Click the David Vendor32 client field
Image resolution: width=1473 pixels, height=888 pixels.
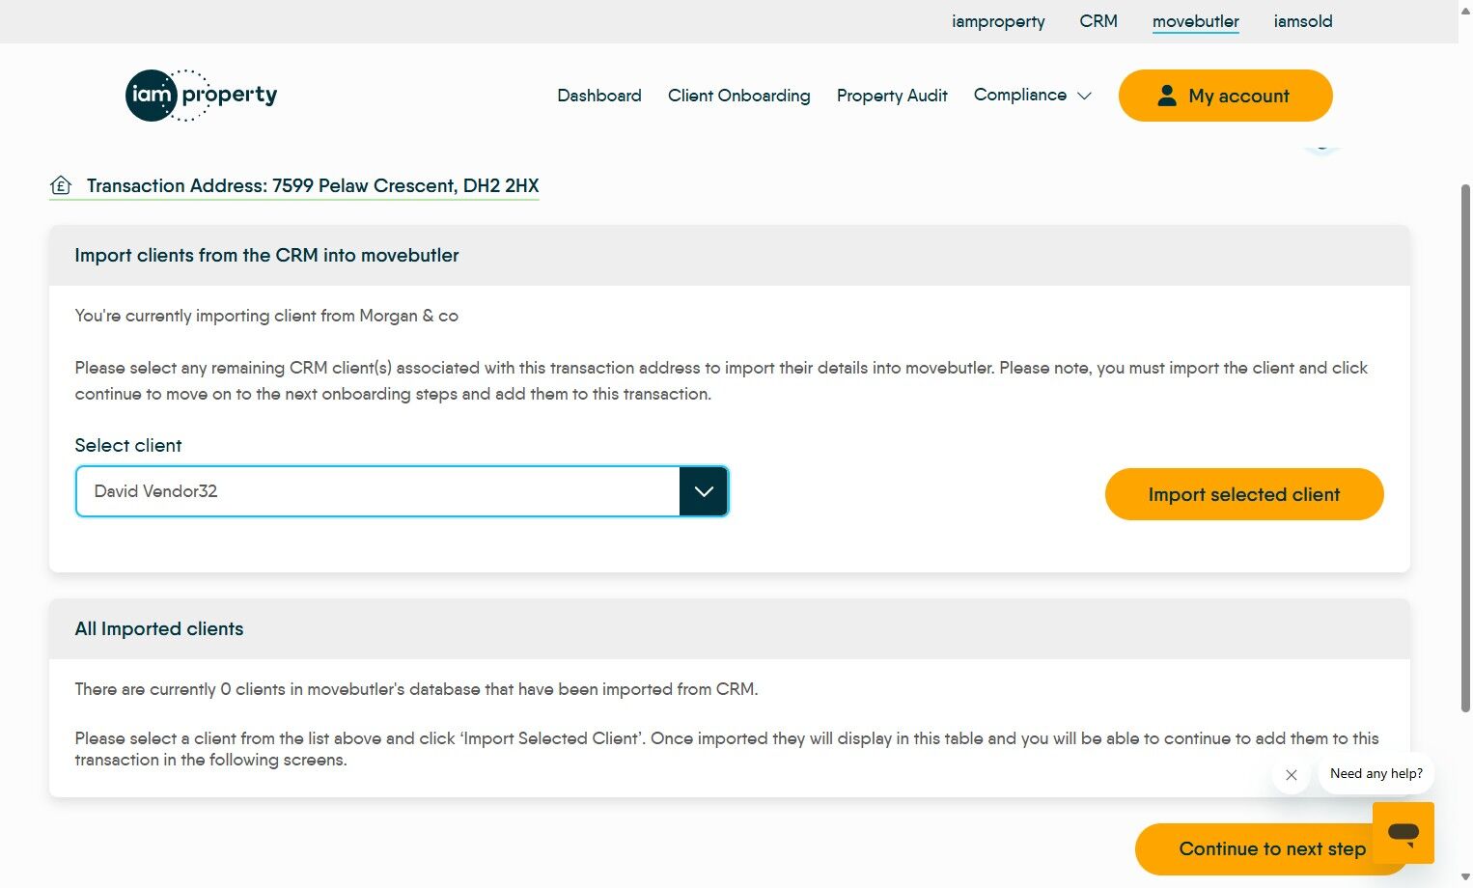[402, 491]
